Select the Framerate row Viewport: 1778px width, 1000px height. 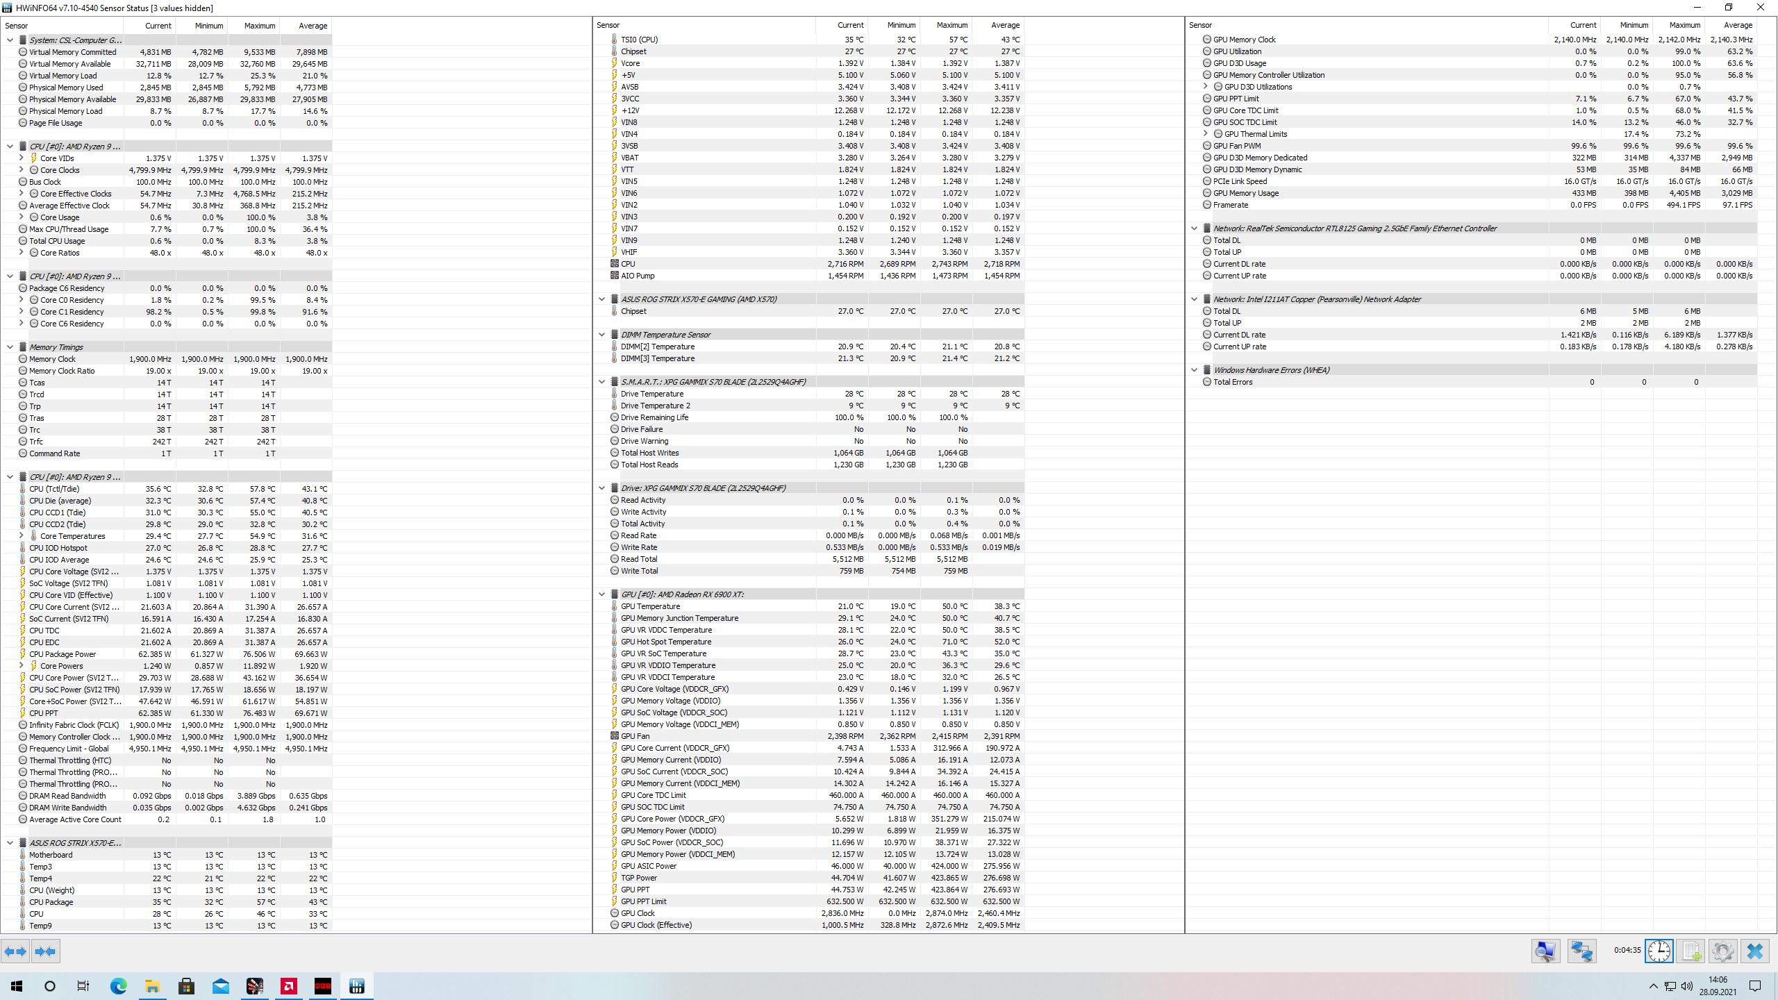1472,205
